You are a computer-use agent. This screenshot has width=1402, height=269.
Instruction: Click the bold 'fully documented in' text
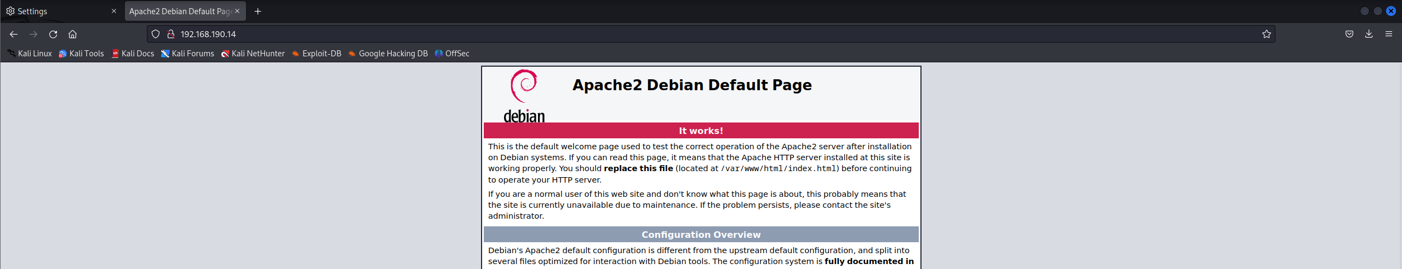point(869,261)
